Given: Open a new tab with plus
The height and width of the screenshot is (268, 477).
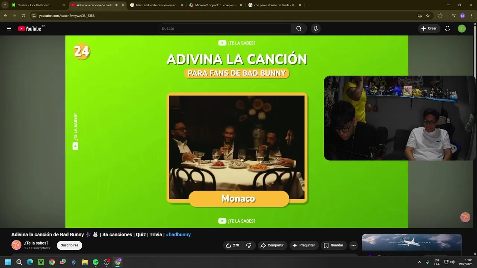Looking at the screenshot, I should [309, 5].
